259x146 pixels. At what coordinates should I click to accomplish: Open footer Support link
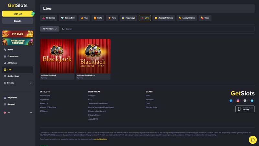[x=92, y=96]
